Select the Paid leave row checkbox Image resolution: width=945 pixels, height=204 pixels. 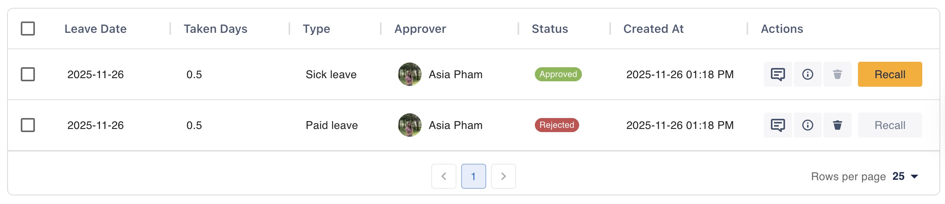pyautogui.click(x=28, y=125)
